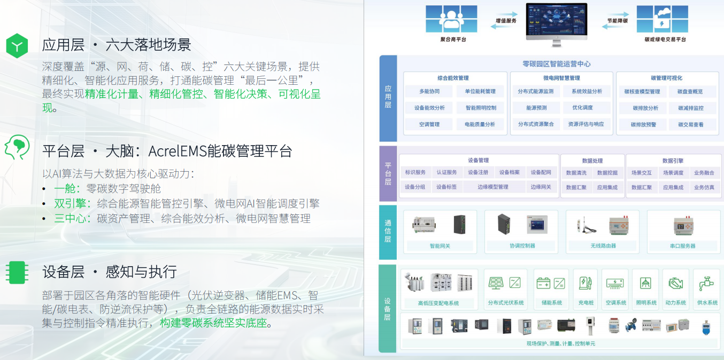This screenshot has height=360, width=724.
Task: Select the 平台层 side tab
Action: [x=388, y=174]
